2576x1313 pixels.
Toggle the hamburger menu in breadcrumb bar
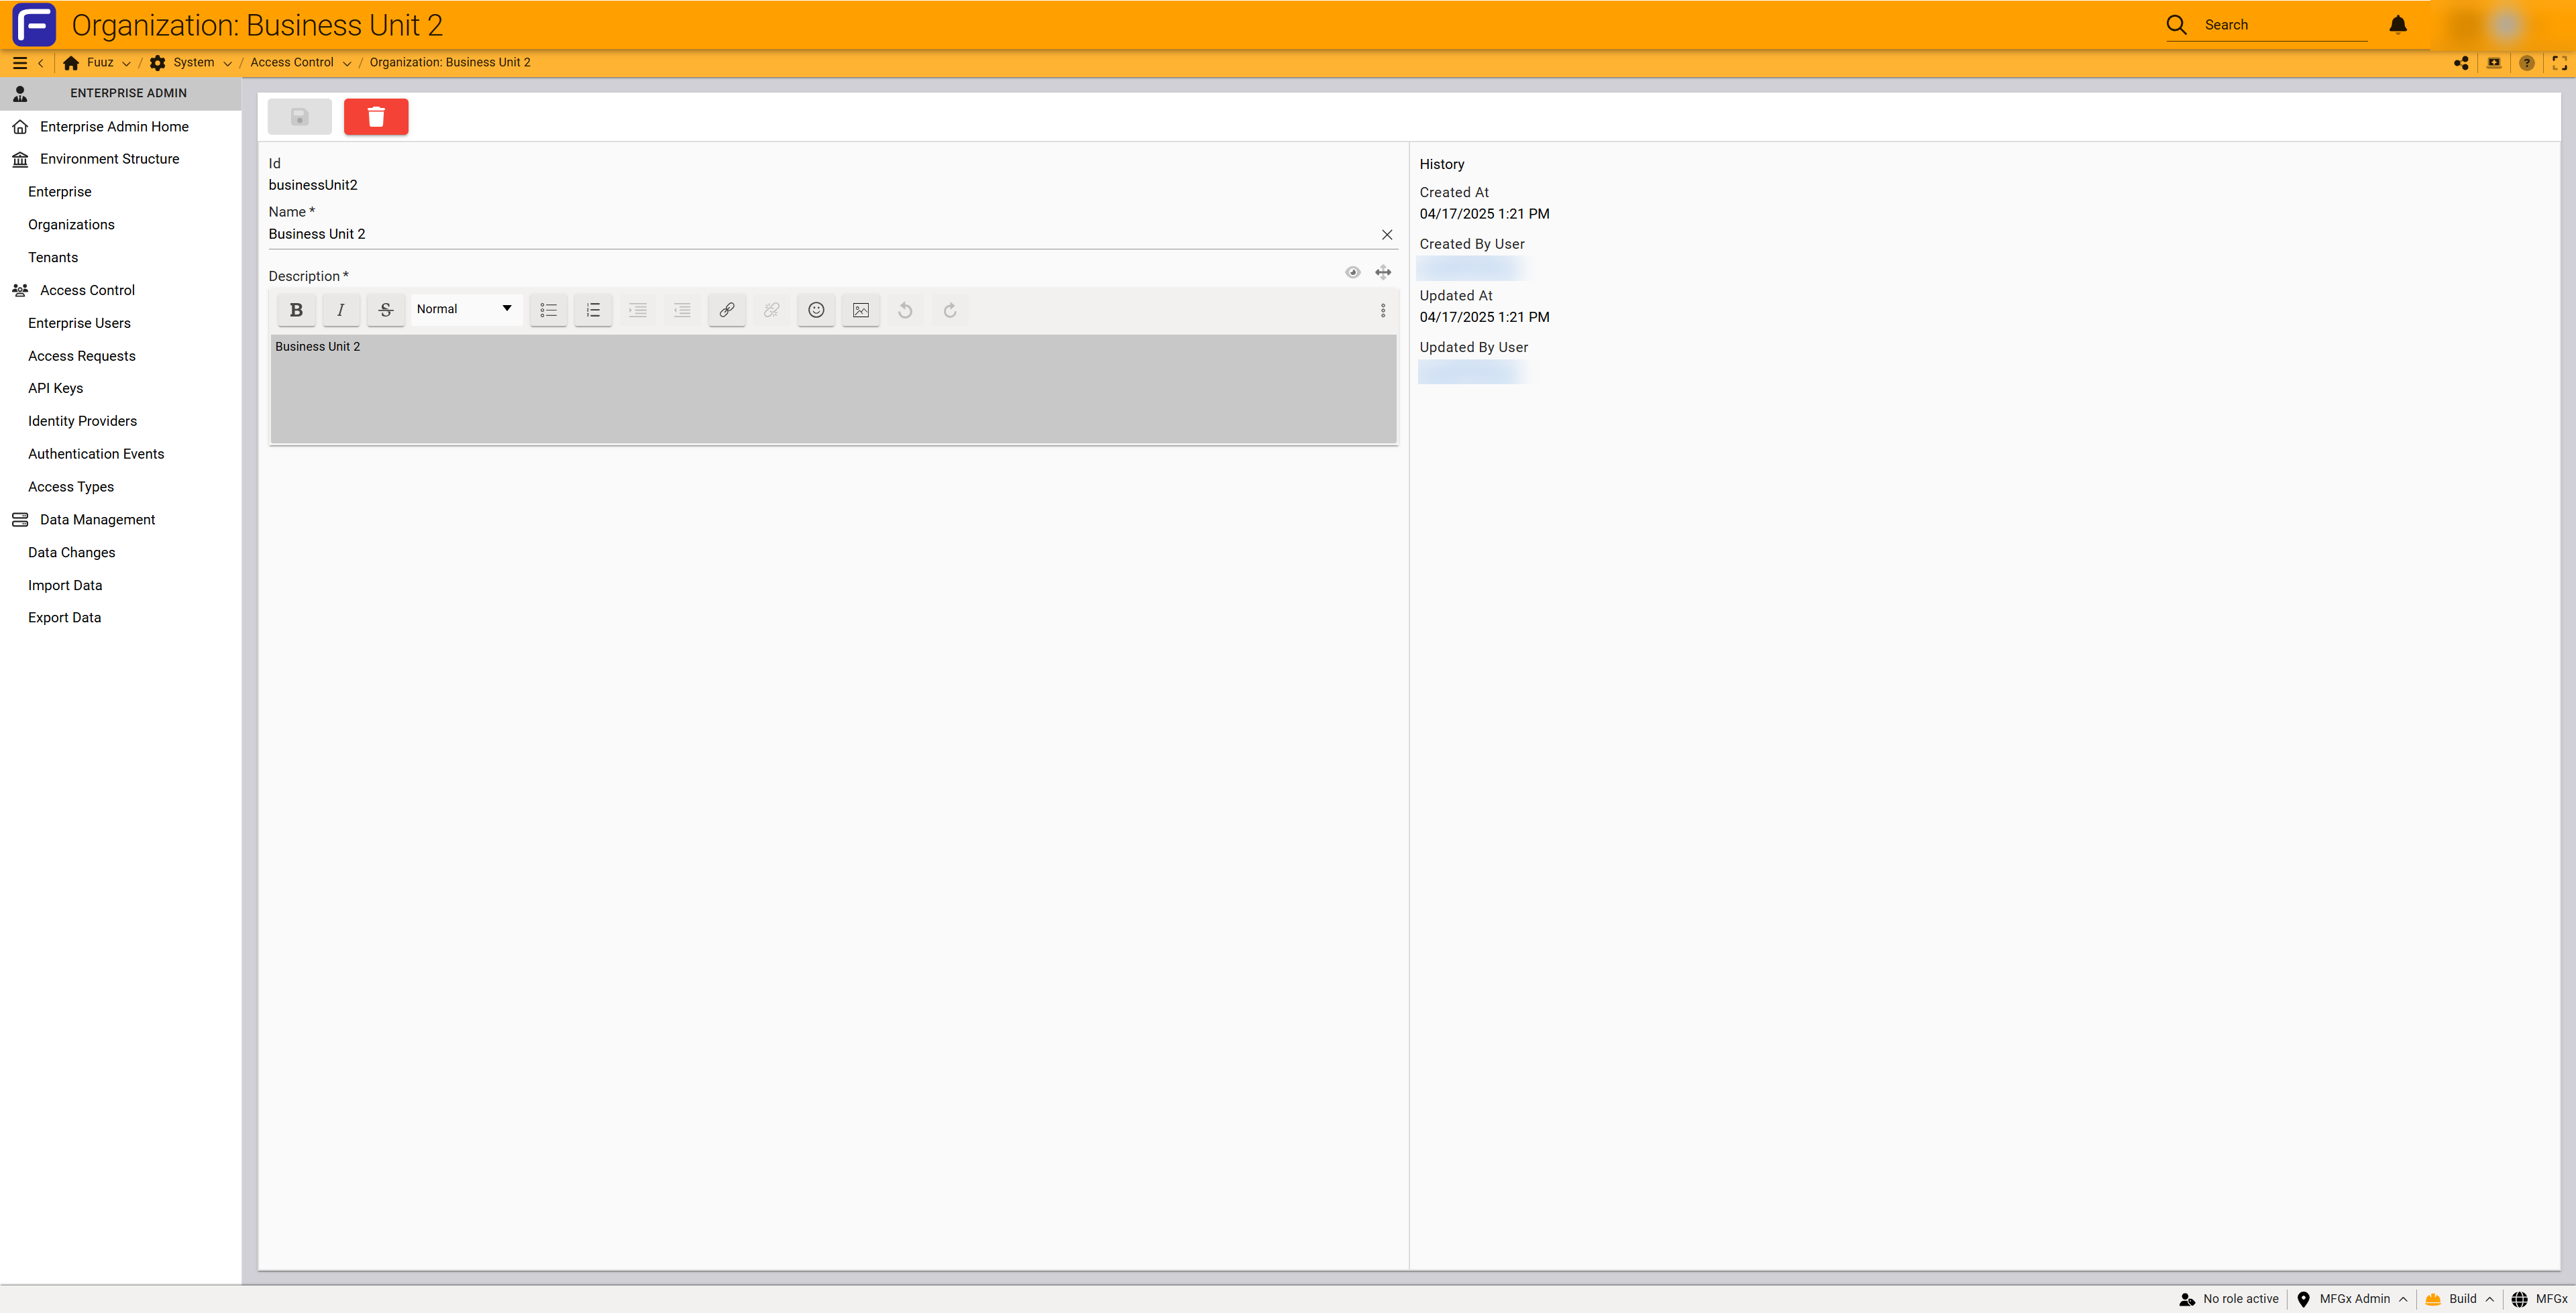pos(19,63)
